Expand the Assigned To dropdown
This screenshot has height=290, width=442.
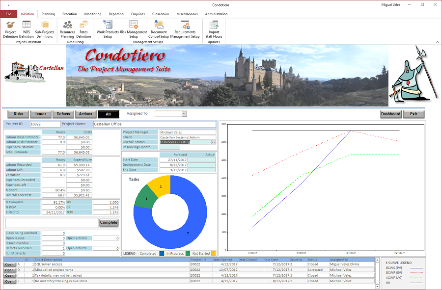(x=184, y=114)
